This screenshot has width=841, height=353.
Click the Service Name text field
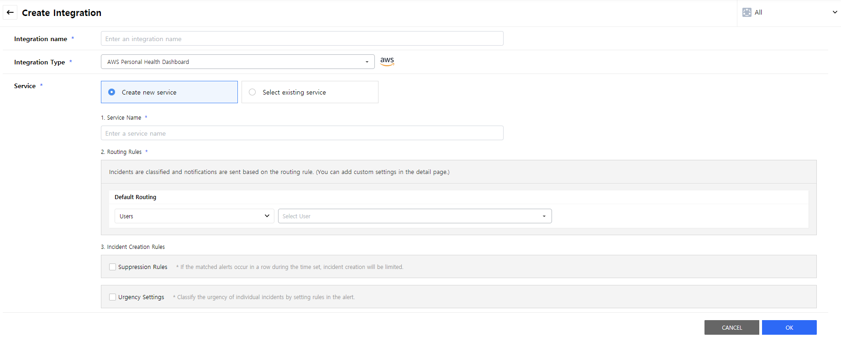coord(302,133)
